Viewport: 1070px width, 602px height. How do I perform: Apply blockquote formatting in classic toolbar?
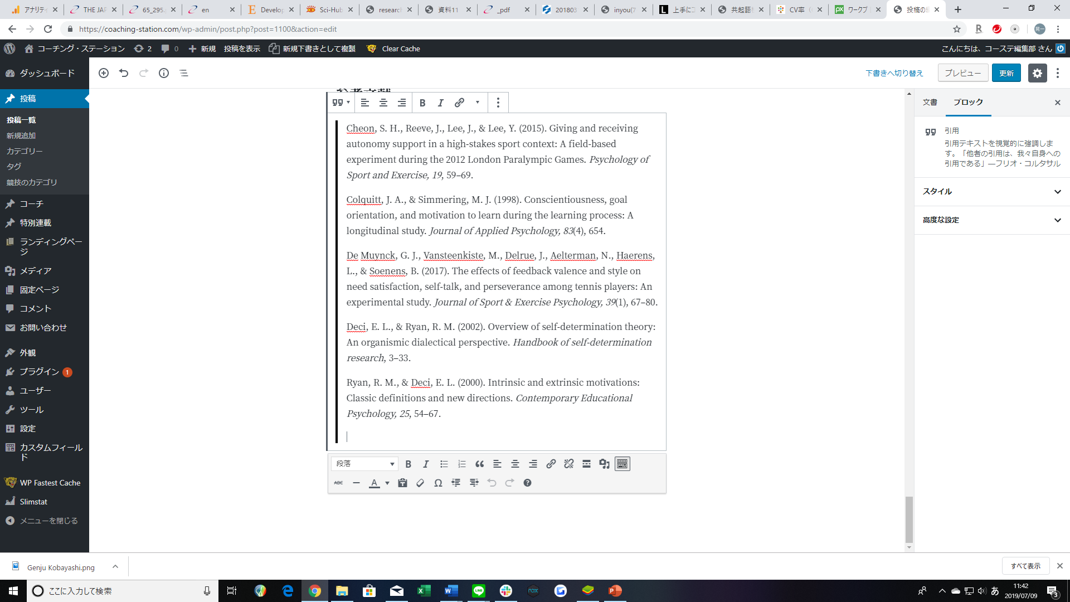coord(480,464)
